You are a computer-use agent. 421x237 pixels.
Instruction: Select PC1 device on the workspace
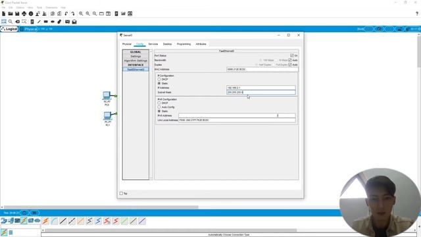(107, 116)
